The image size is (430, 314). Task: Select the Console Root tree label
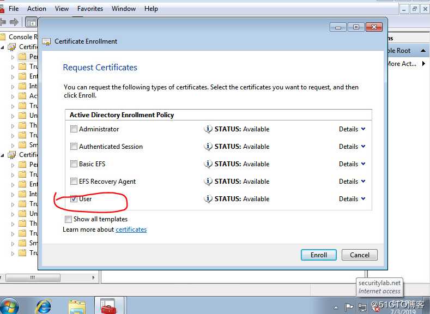tap(23, 37)
